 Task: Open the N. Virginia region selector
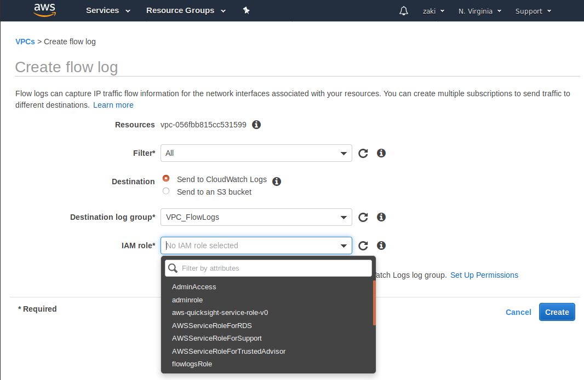coord(480,11)
